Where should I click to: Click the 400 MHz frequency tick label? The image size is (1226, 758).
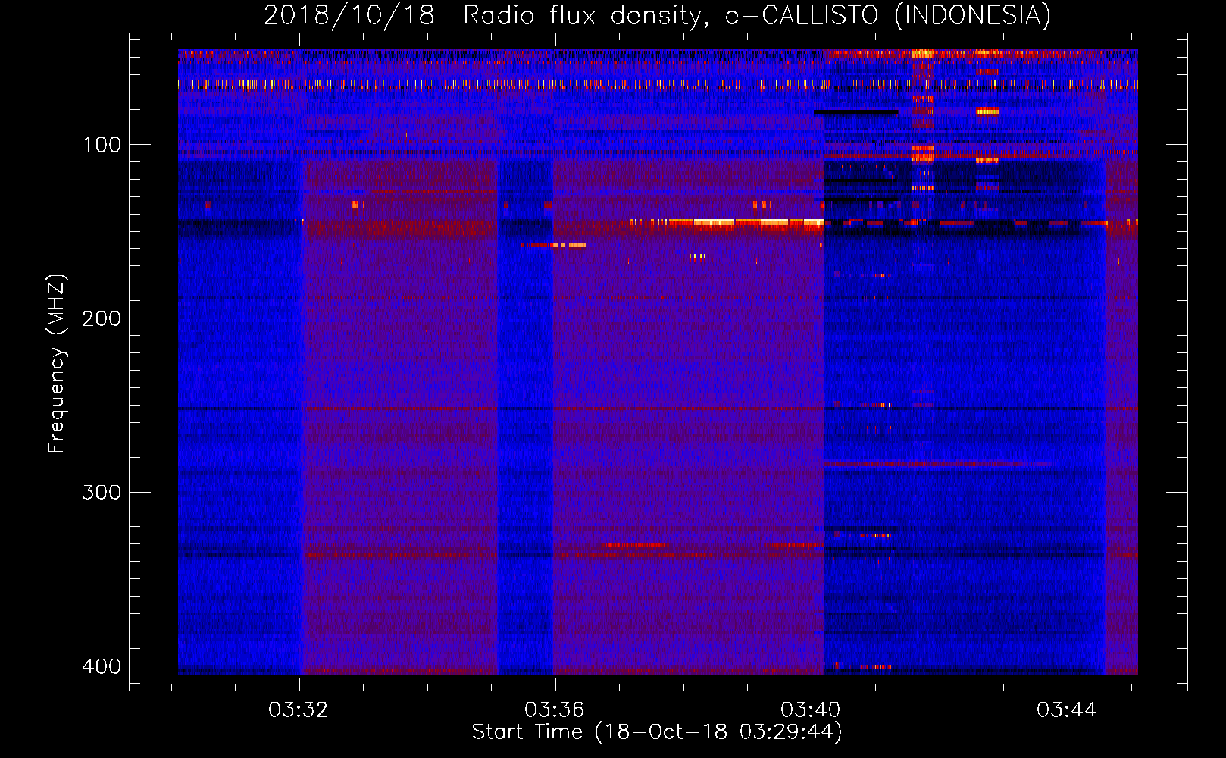[x=102, y=666]
